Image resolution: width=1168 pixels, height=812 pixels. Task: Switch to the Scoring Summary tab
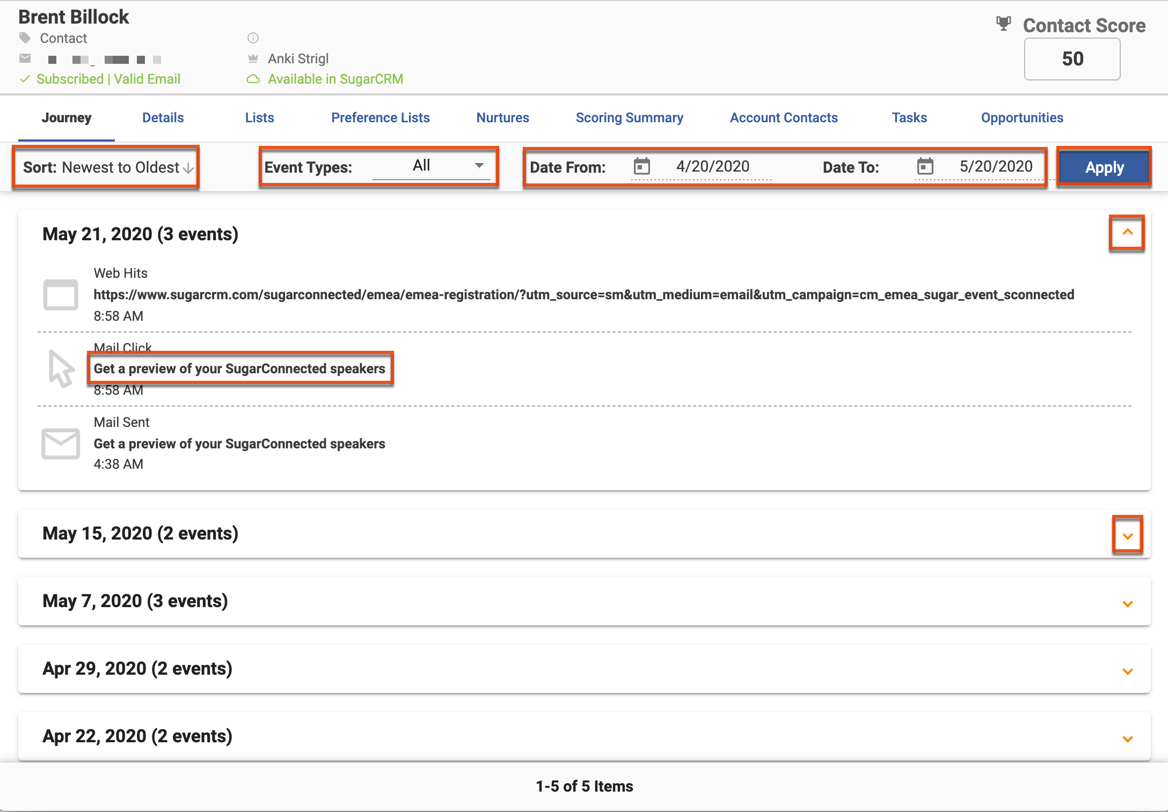[x=629, y=118]
